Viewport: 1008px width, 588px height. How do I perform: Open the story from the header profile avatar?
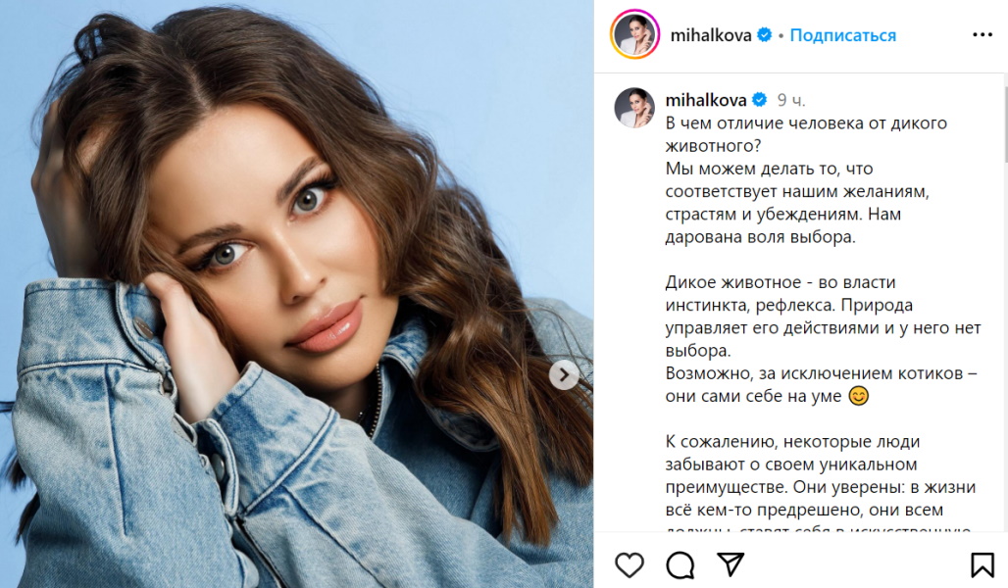tap(635, 34)
